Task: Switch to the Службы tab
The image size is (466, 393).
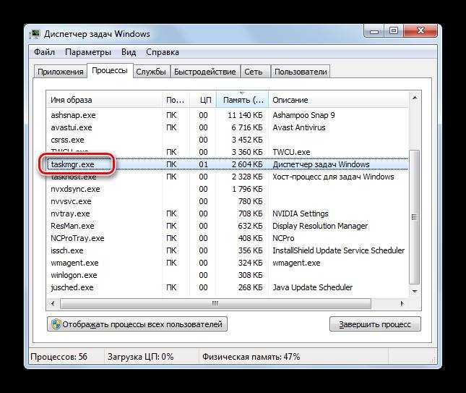Action: (x=151, y=72)
